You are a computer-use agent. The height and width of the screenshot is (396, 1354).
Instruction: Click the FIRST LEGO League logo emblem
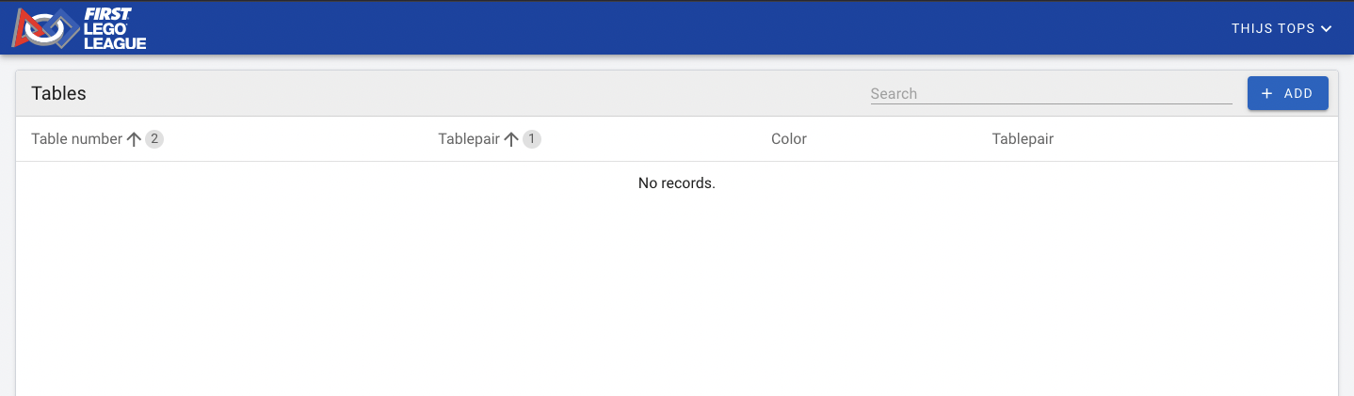coord(43,28)
